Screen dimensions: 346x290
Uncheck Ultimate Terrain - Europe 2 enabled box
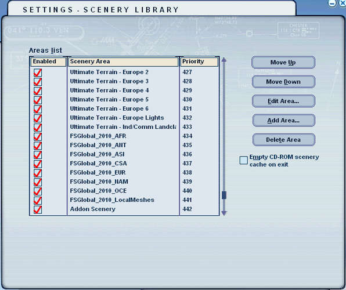click(x=38, y=72)
